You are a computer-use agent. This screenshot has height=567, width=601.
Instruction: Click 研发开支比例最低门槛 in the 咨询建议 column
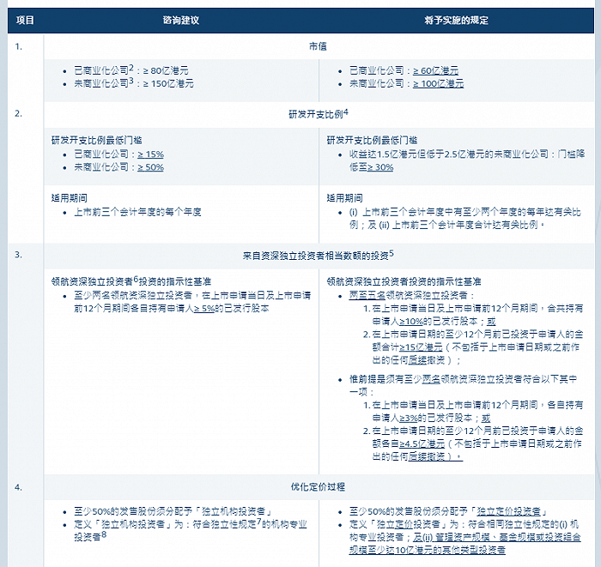point(97,141)
